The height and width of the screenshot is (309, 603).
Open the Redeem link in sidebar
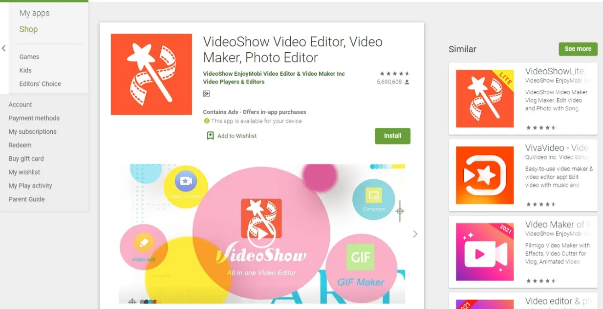point(20,145)
